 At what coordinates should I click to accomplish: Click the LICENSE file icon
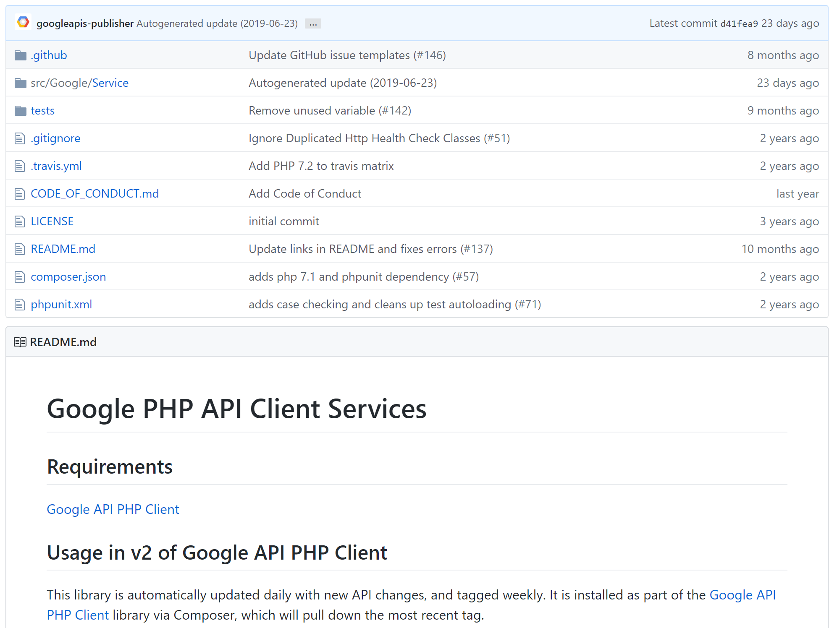[x=20, y=221]
